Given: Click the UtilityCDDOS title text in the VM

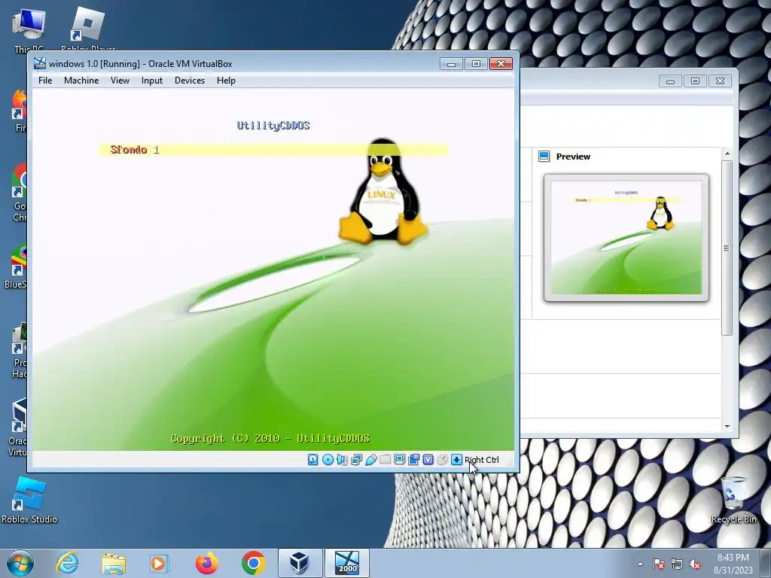Looking at the screenshot, I should click(x=273, y=126).
